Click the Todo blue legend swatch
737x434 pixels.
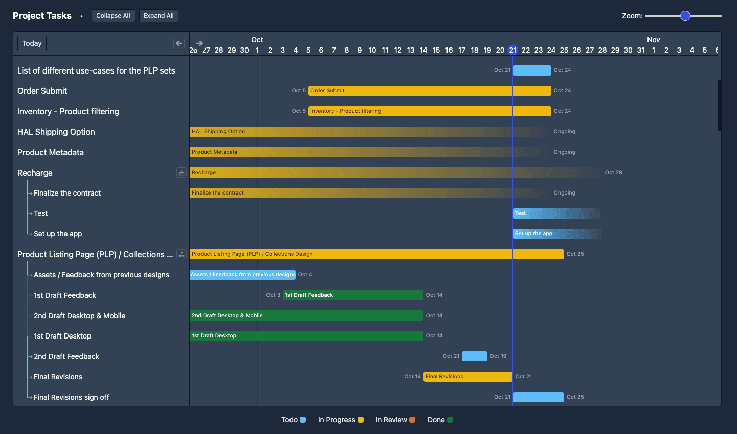[303, 420]
